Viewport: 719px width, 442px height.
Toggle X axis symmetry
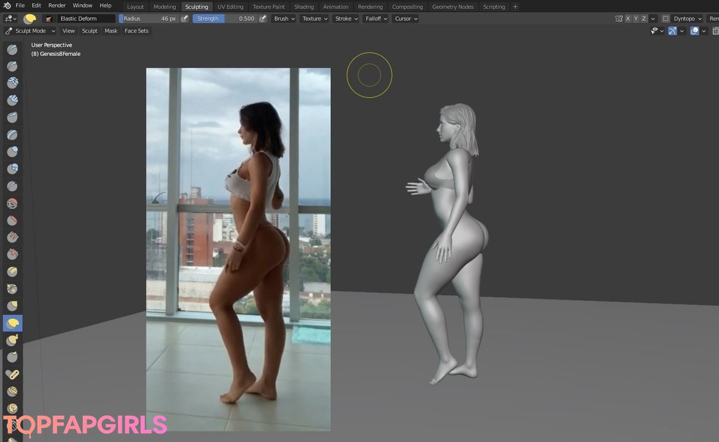(628, 19)
